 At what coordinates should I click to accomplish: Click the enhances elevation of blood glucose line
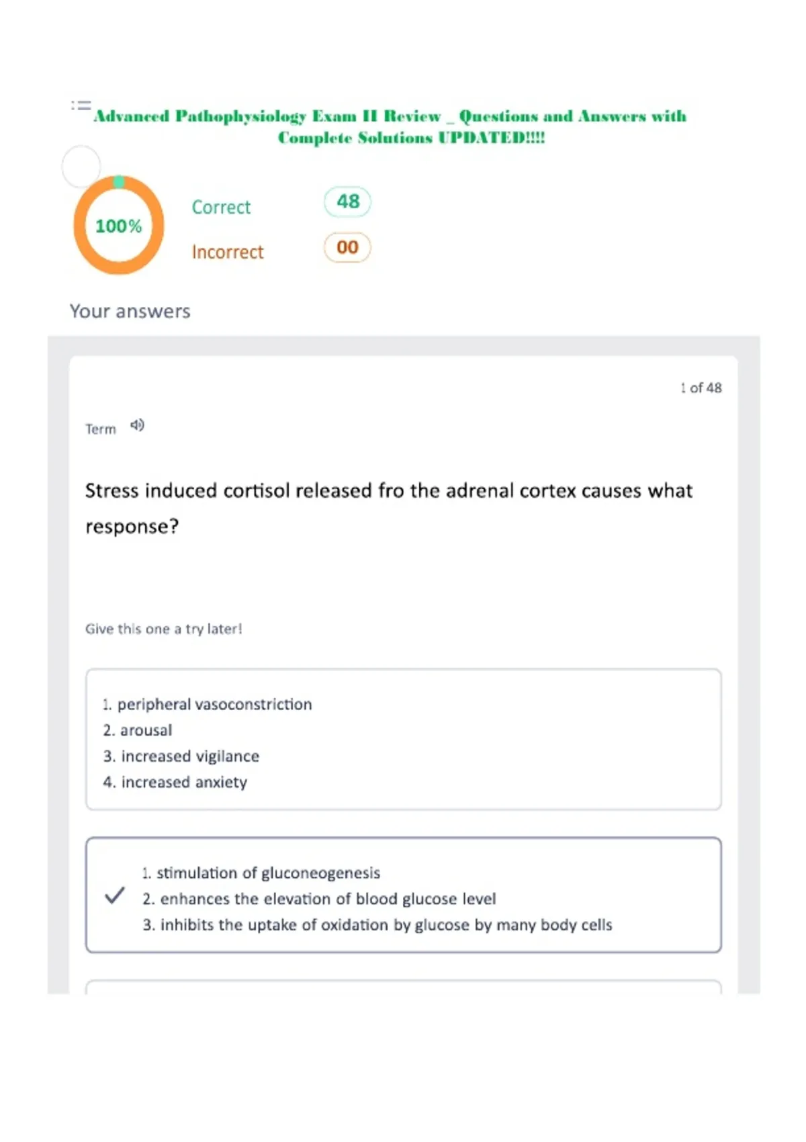(x=319, y=899)
